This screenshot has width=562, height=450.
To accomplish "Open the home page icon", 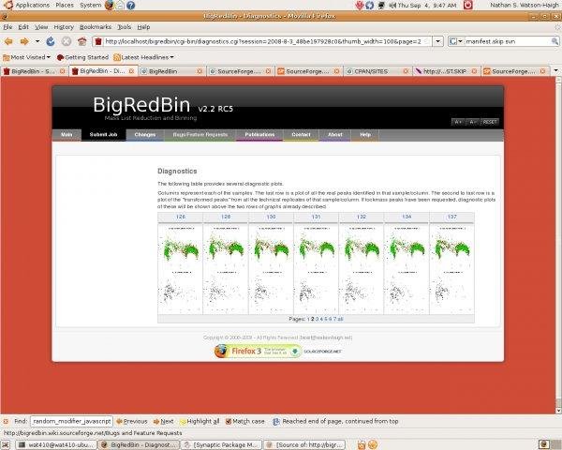I will point(82,41).
